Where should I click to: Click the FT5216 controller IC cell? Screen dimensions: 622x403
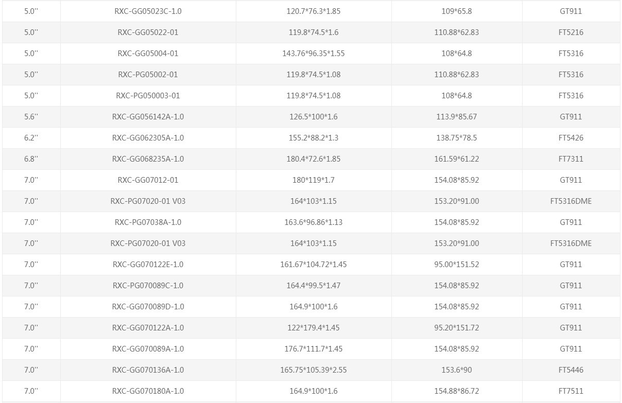pyautogui.click(x=571, y=32)
